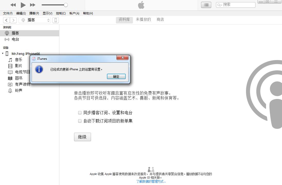Click the 设备 section header
The height and width of the screenshot is (185, 282).
pyautogui.click(x=6, y=48)
